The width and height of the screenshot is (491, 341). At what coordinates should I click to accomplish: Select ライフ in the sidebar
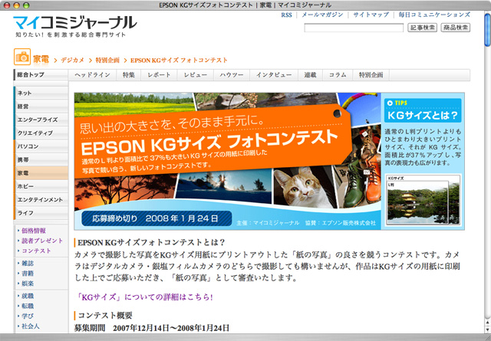point(41,213)
